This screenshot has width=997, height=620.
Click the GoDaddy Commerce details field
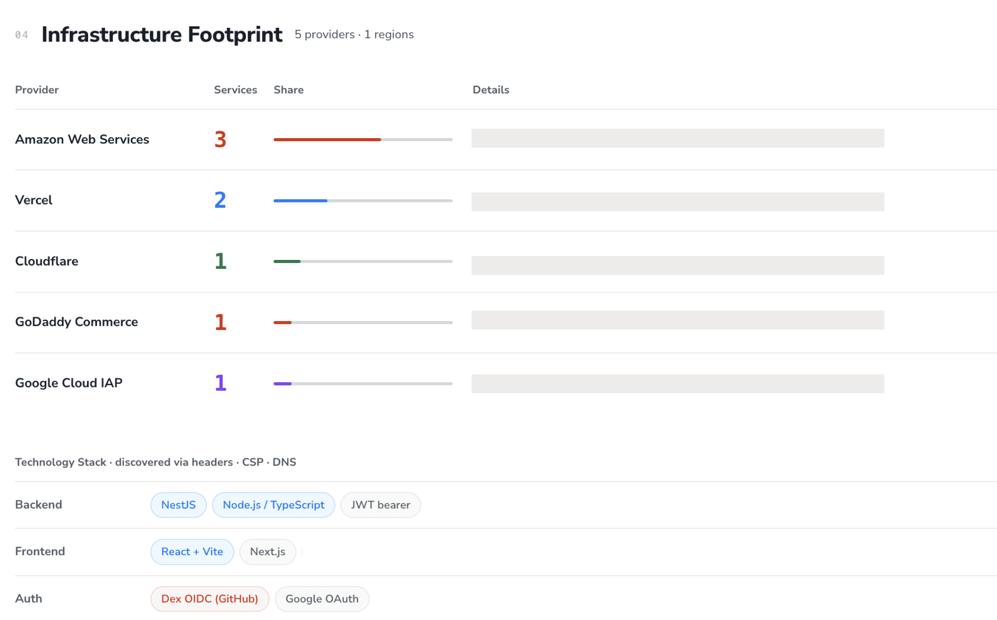pyautogui.click(x=678, y=320)
